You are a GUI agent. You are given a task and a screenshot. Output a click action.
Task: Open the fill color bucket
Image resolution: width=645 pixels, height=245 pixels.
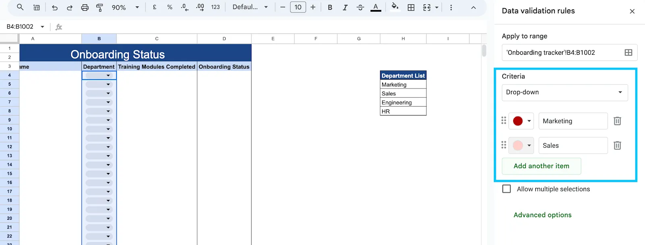tap(395, 7)
